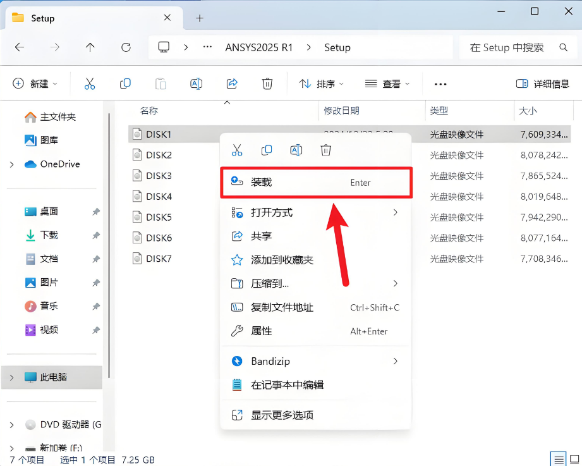Click the navigation pane scrollbar

109,245
